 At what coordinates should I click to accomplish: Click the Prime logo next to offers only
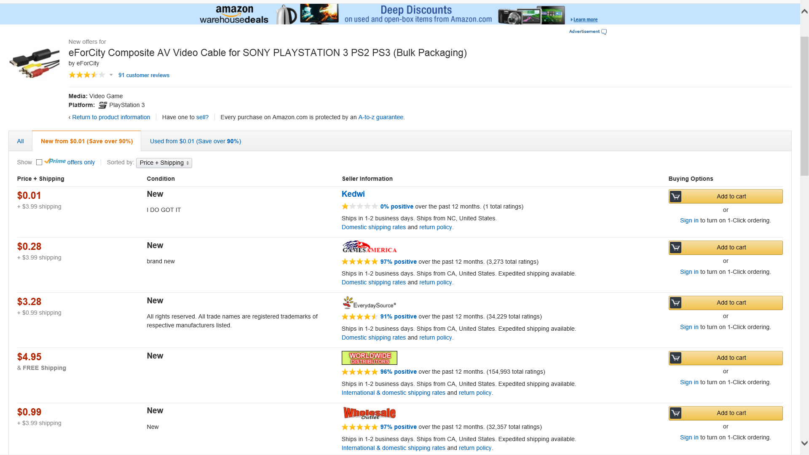[55, 161]
